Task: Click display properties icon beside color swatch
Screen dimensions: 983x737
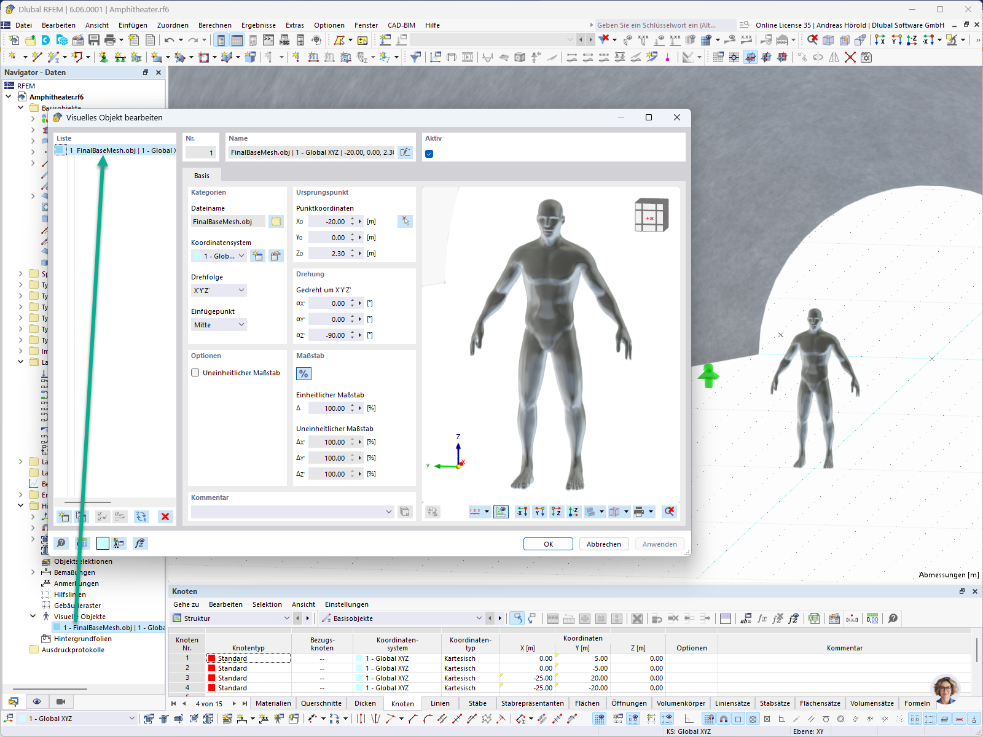Action: click(119, 543)
